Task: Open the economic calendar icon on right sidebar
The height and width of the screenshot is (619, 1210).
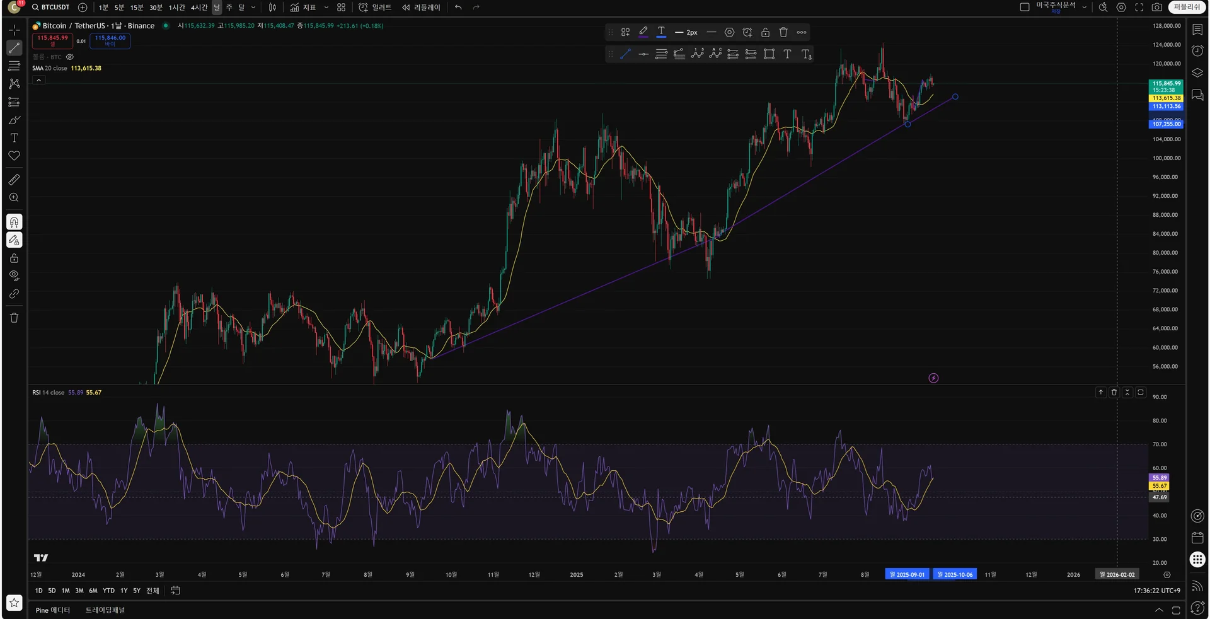Action: (1197, 538)
